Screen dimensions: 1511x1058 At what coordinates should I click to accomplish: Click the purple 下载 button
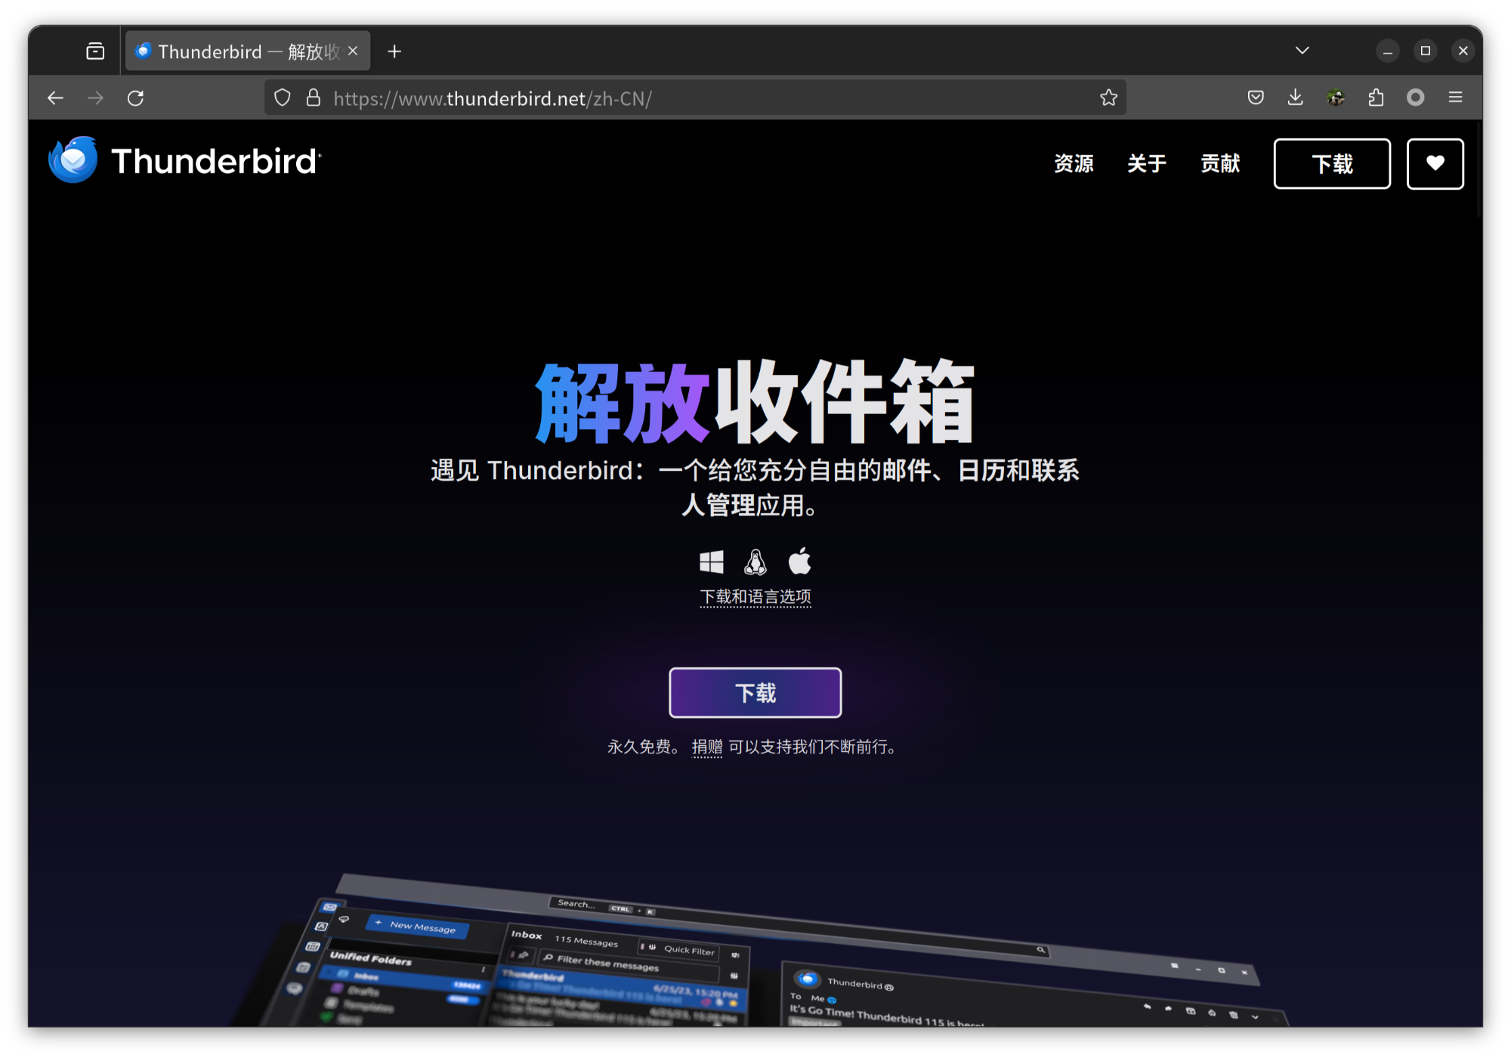[x=755, y=692]
